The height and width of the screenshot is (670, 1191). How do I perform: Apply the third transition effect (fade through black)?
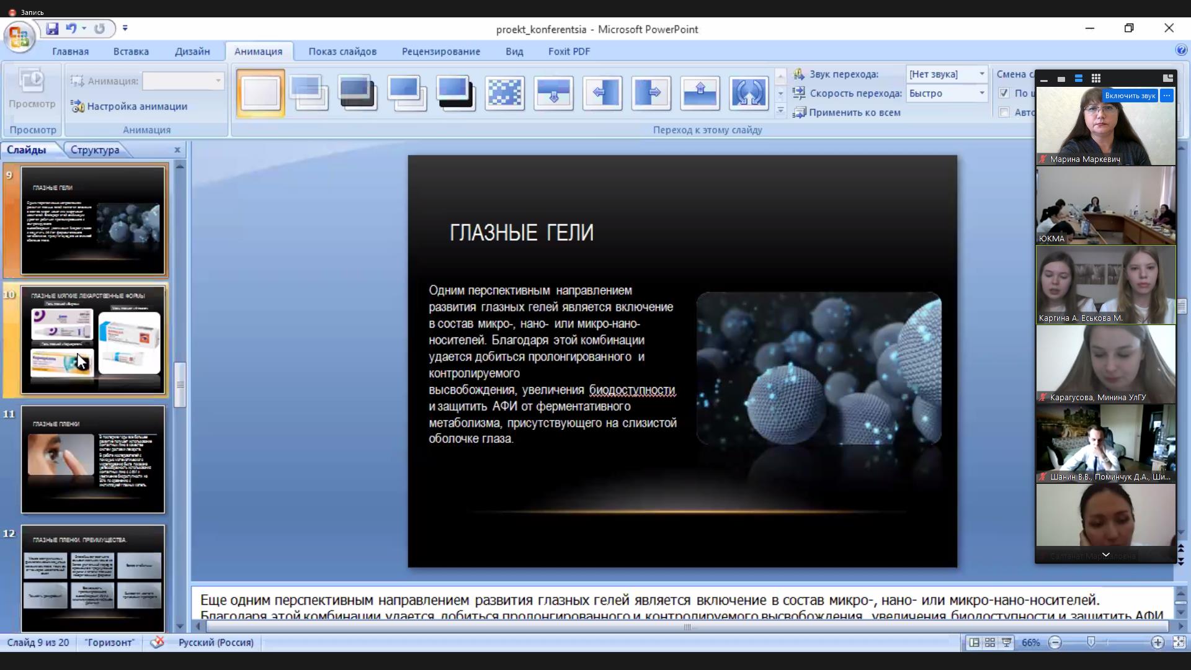(x=358, y=93)
